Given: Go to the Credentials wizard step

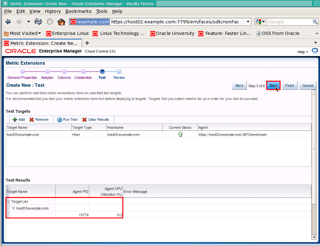Looking at the screenshot, I should (83, 77).
